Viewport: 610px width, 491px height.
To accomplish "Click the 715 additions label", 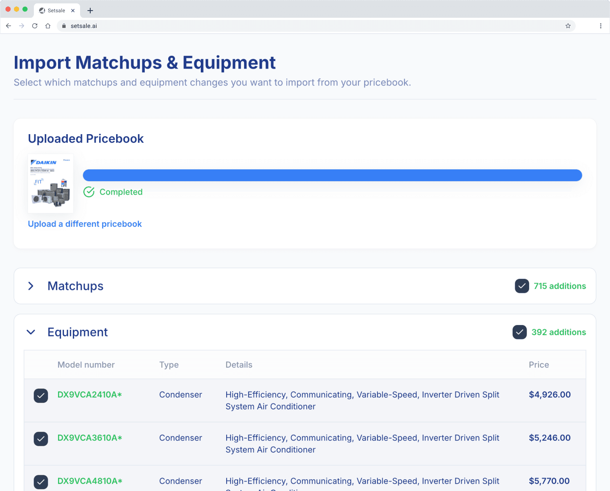I will pos(560,286).
